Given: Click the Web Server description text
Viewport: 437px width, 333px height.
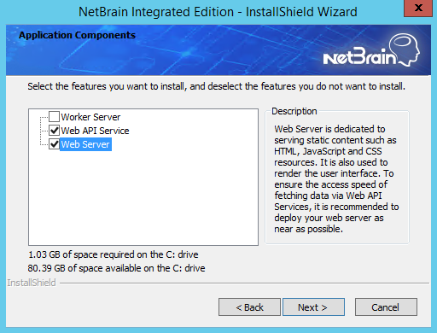Looking at the screenshot, I should point(336,178).
